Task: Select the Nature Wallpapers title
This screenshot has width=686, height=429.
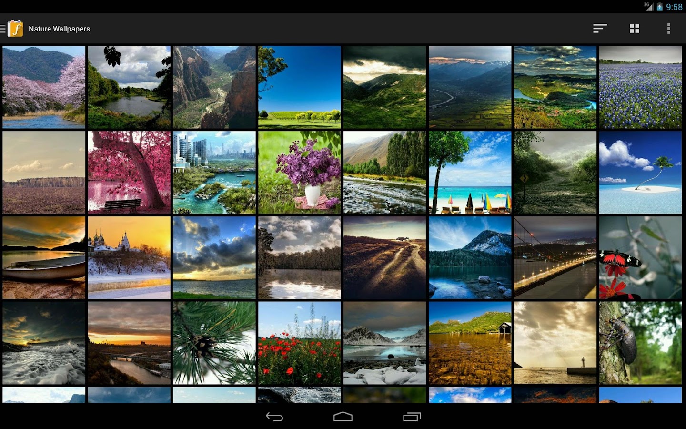Action: point(59,29)
